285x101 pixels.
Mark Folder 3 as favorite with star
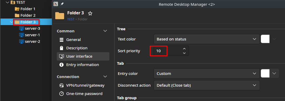(90, 13)
